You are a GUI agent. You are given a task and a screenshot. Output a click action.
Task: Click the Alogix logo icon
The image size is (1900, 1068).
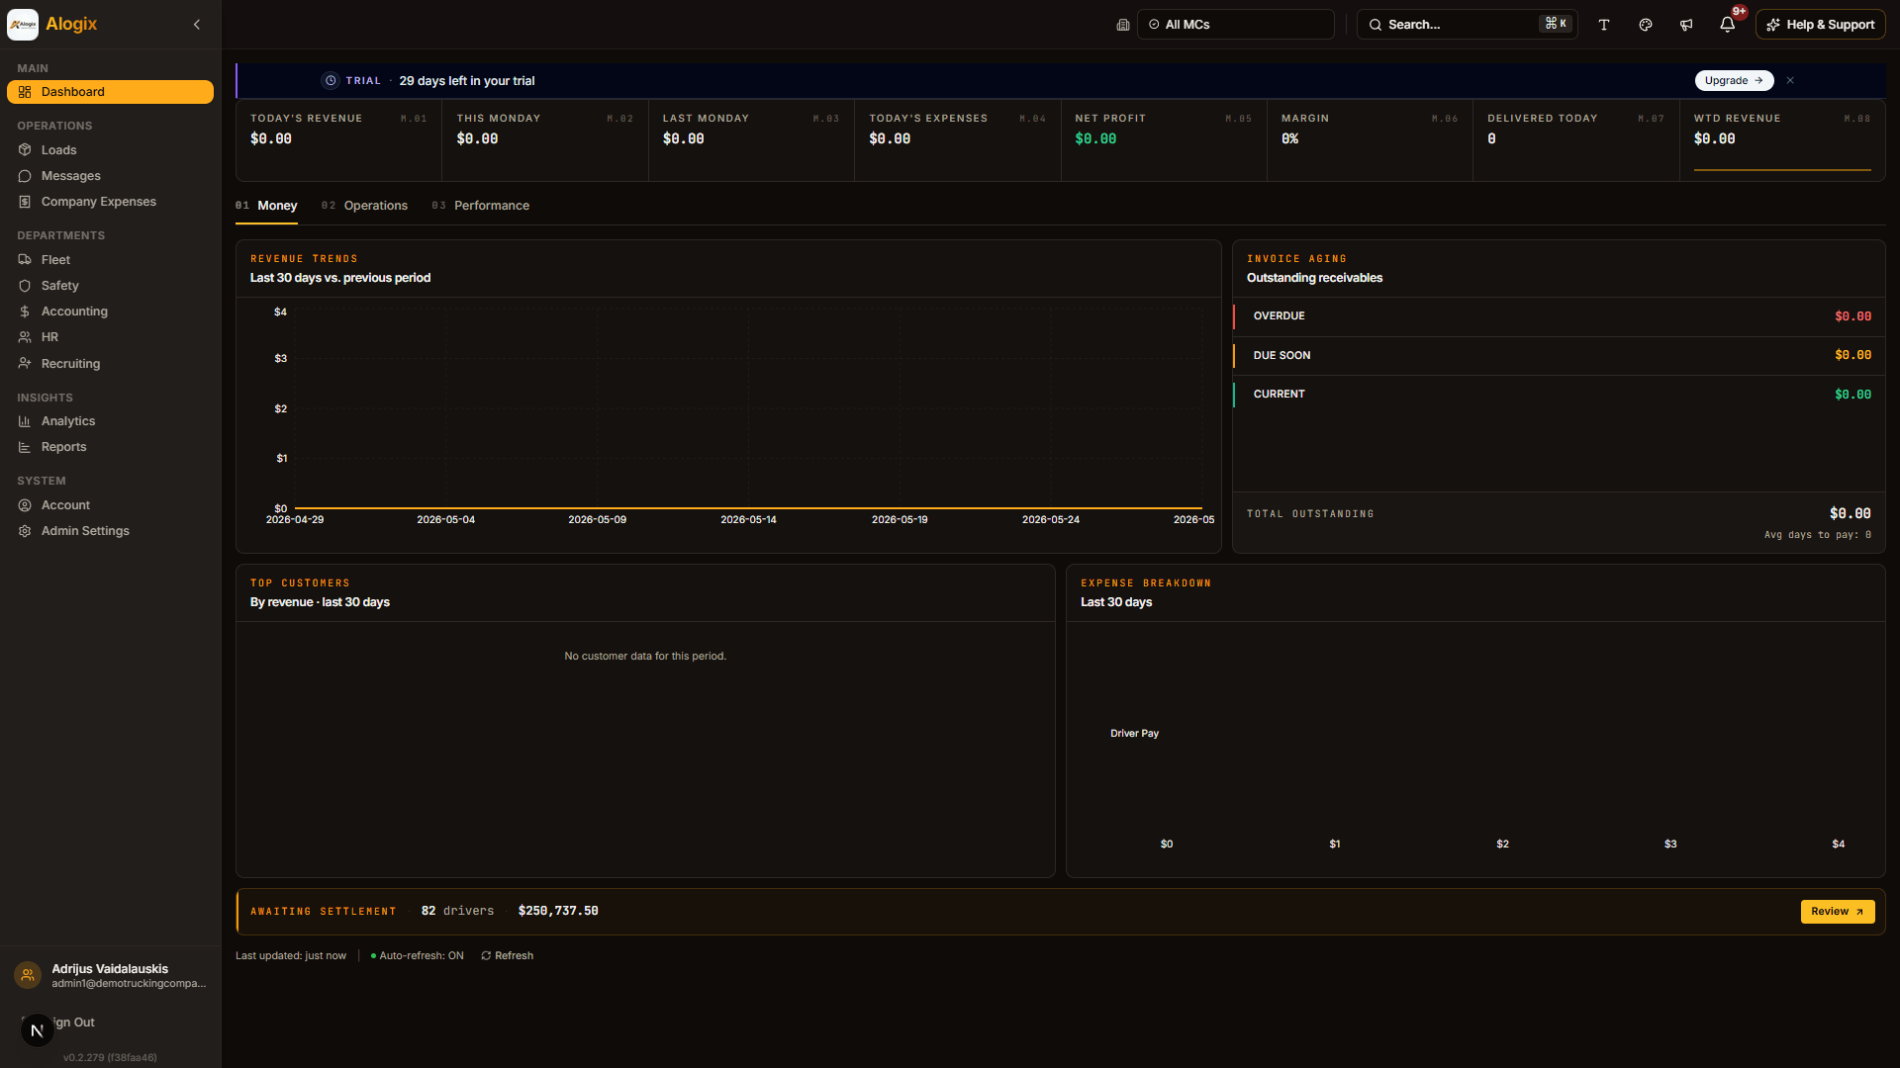pos(23,25)
